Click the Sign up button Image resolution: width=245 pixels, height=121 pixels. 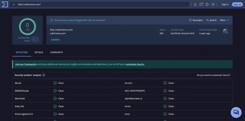point(237,4)
